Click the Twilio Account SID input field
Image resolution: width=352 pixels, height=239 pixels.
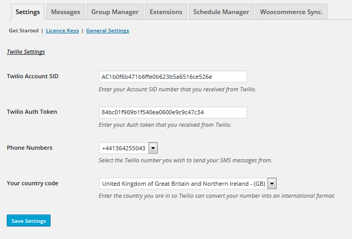[x=173, y=77]
